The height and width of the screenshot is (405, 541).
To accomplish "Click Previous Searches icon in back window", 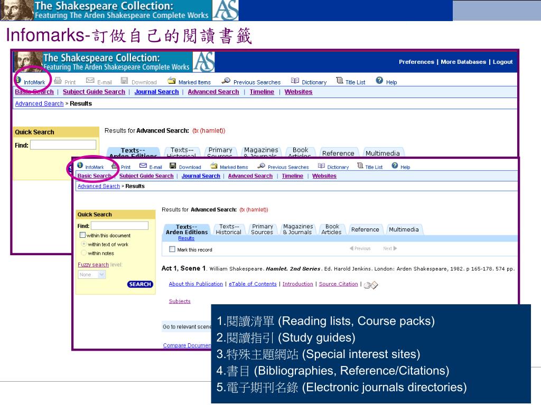I will (x=226, y=81).
